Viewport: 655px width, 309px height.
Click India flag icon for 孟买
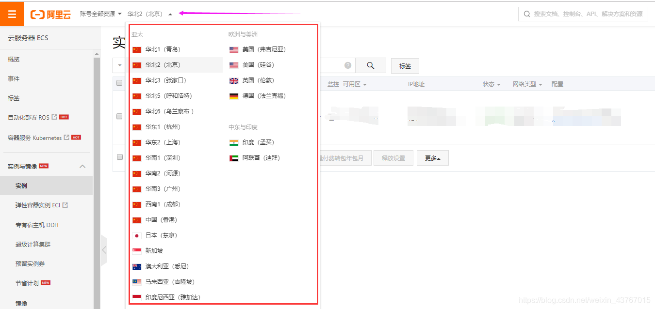(234, 142)
